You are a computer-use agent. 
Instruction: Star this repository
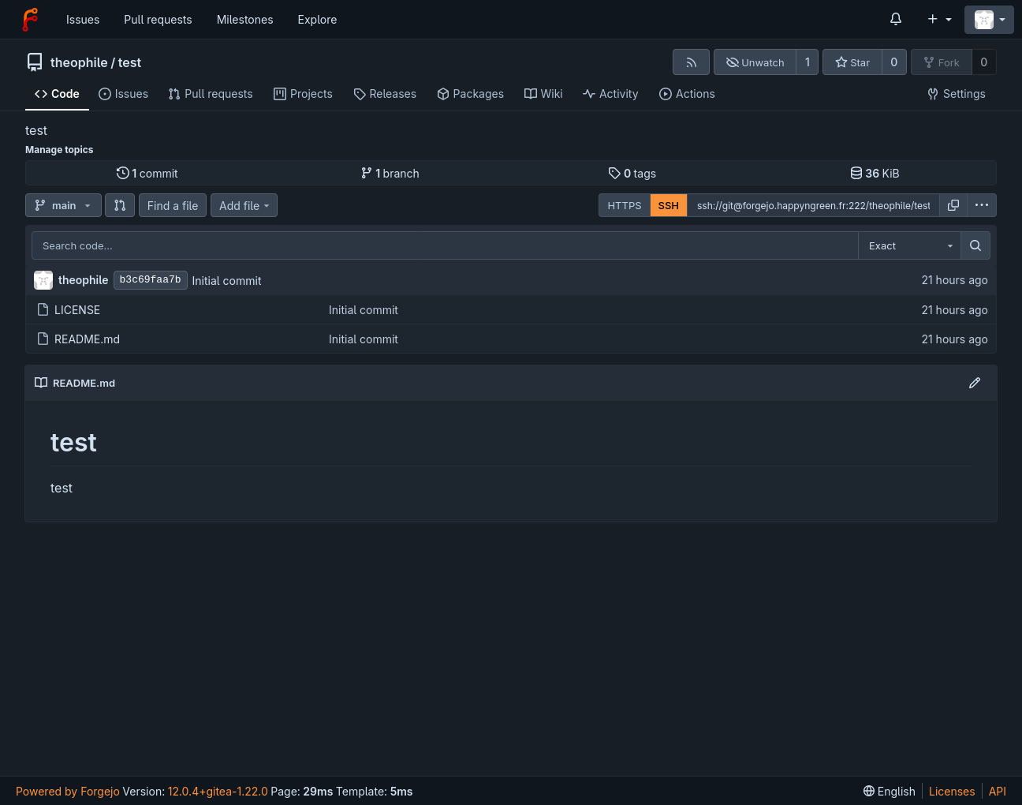pos(852,62)
